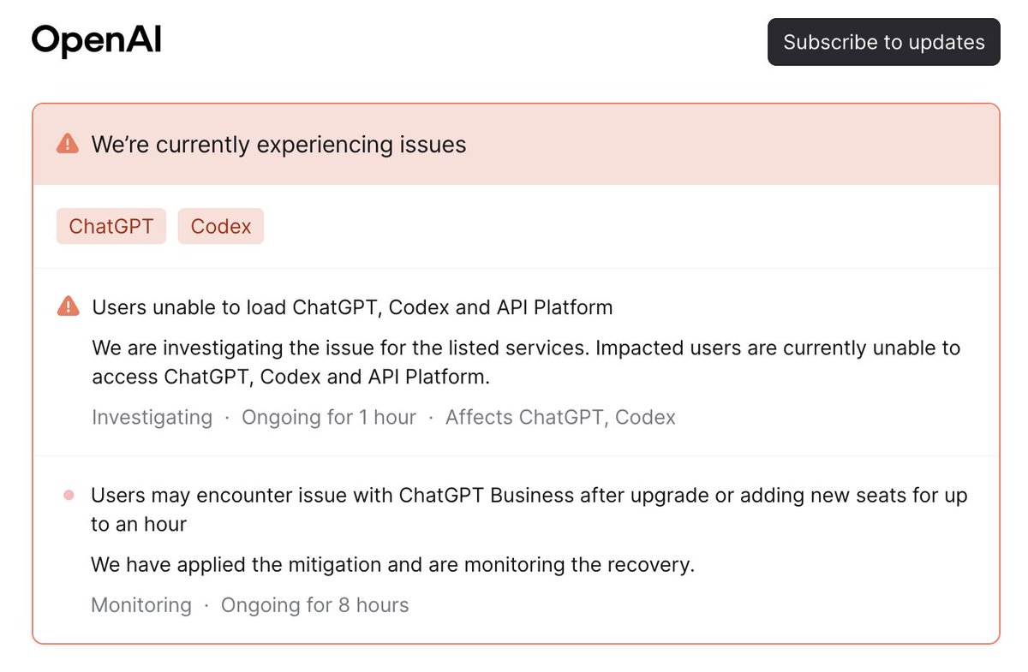Click the 'Ongoing for 1 hour' text
1028x672 pixels.
click(329, 417)
